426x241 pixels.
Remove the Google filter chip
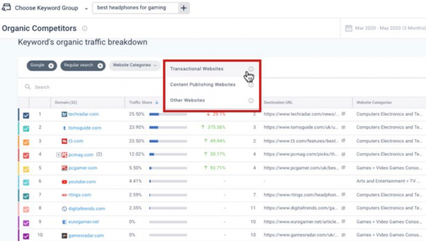coord(51,66)
